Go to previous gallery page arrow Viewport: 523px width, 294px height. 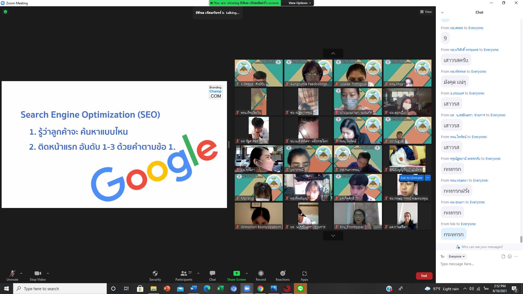tap(333, 53)
